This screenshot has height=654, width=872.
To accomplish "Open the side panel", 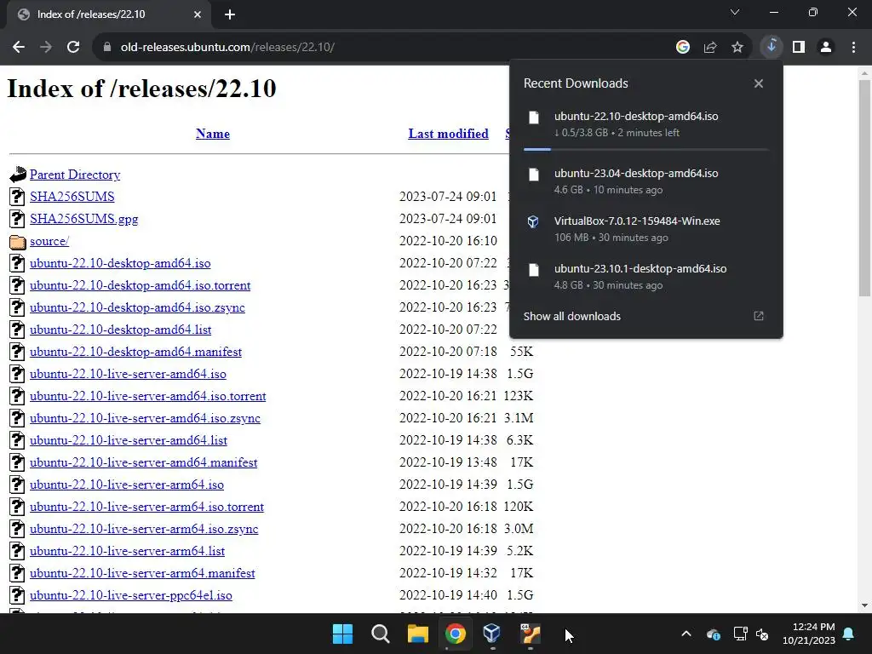I will pos(799,48).
